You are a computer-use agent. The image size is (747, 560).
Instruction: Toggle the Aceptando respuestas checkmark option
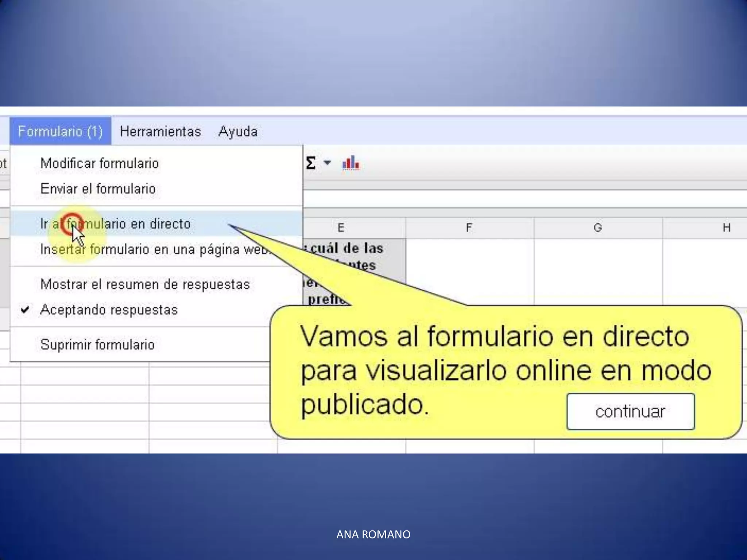pos(109,310)
